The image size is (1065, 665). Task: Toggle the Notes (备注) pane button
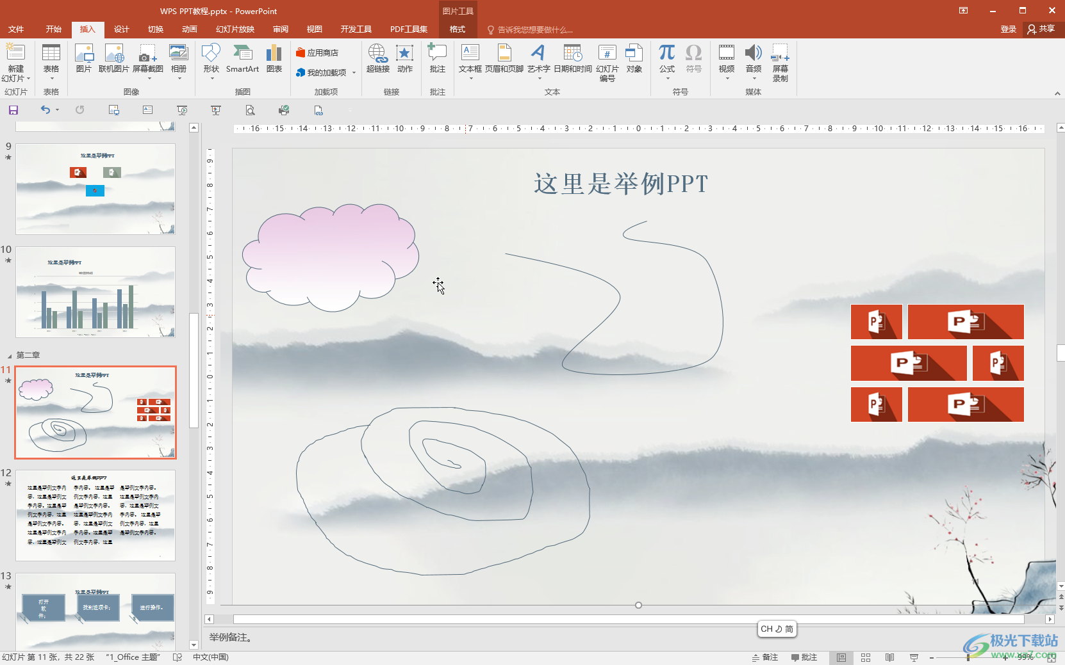[764, 657]
